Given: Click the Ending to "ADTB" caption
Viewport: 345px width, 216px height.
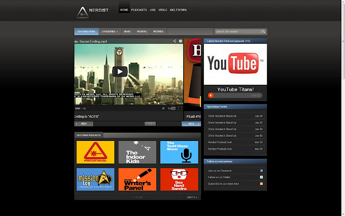Looking at the screenshot, I should [x=87, y=117].
